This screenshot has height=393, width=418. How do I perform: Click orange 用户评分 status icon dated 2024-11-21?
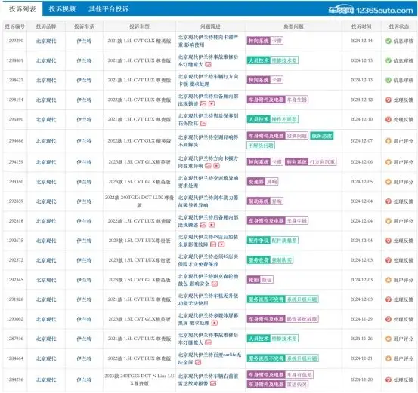[389, 358]
